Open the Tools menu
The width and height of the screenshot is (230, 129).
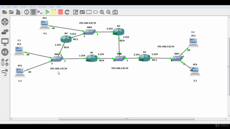[x=51, y=7]
